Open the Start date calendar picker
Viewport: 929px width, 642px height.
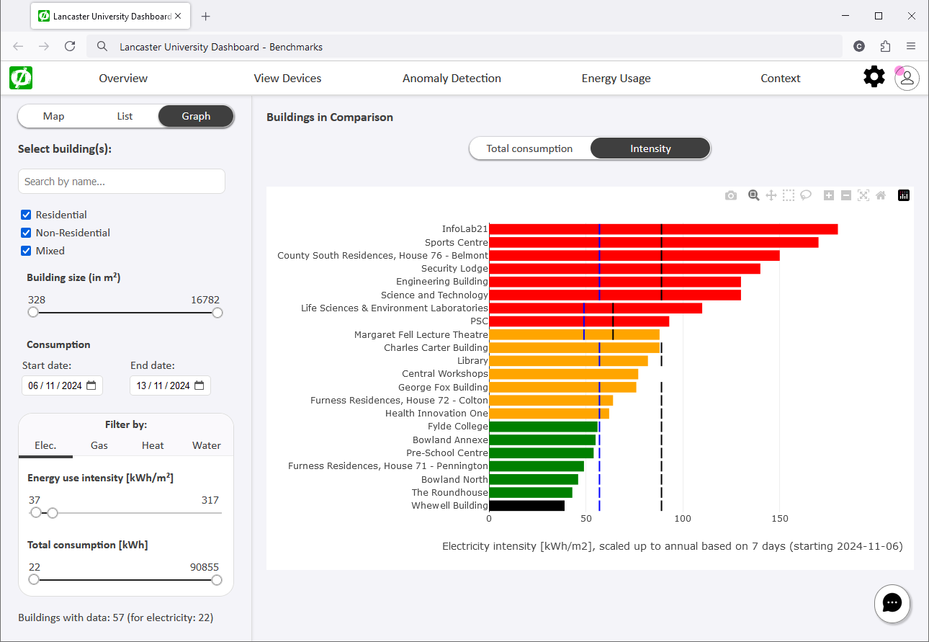[x=91, y=385]
